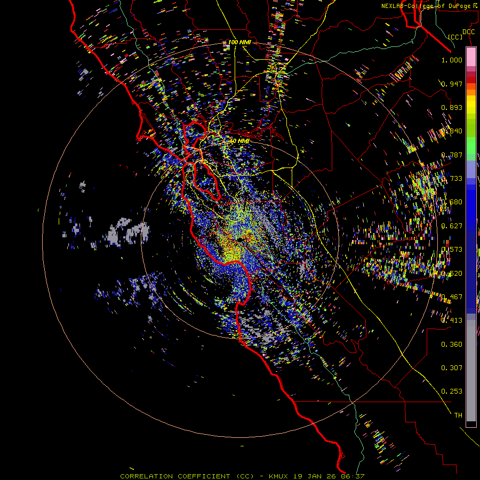Click the 0.467 scale value
The height and width of the screenshot is (480, 480).
tap(452, 297)
